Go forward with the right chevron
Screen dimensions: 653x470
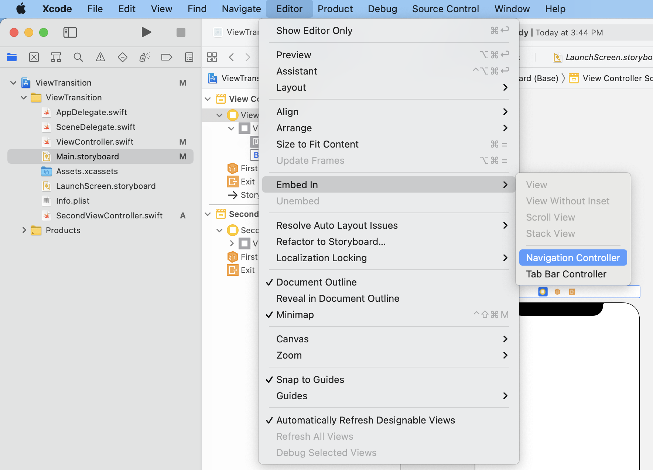(248, 57)
